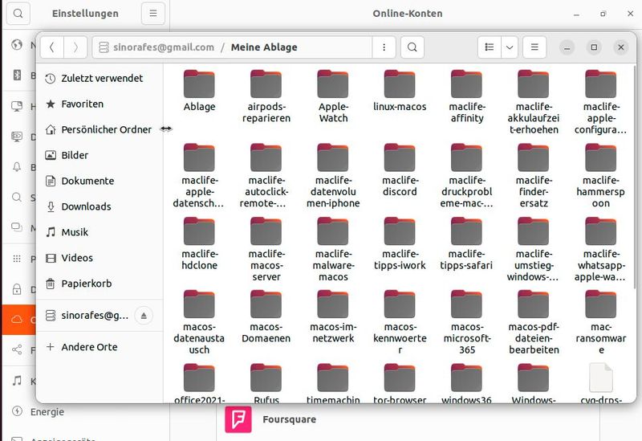This screenshot has height=441, width=642.
Task: Select the timemachin folder
Action: click(333, 383)
